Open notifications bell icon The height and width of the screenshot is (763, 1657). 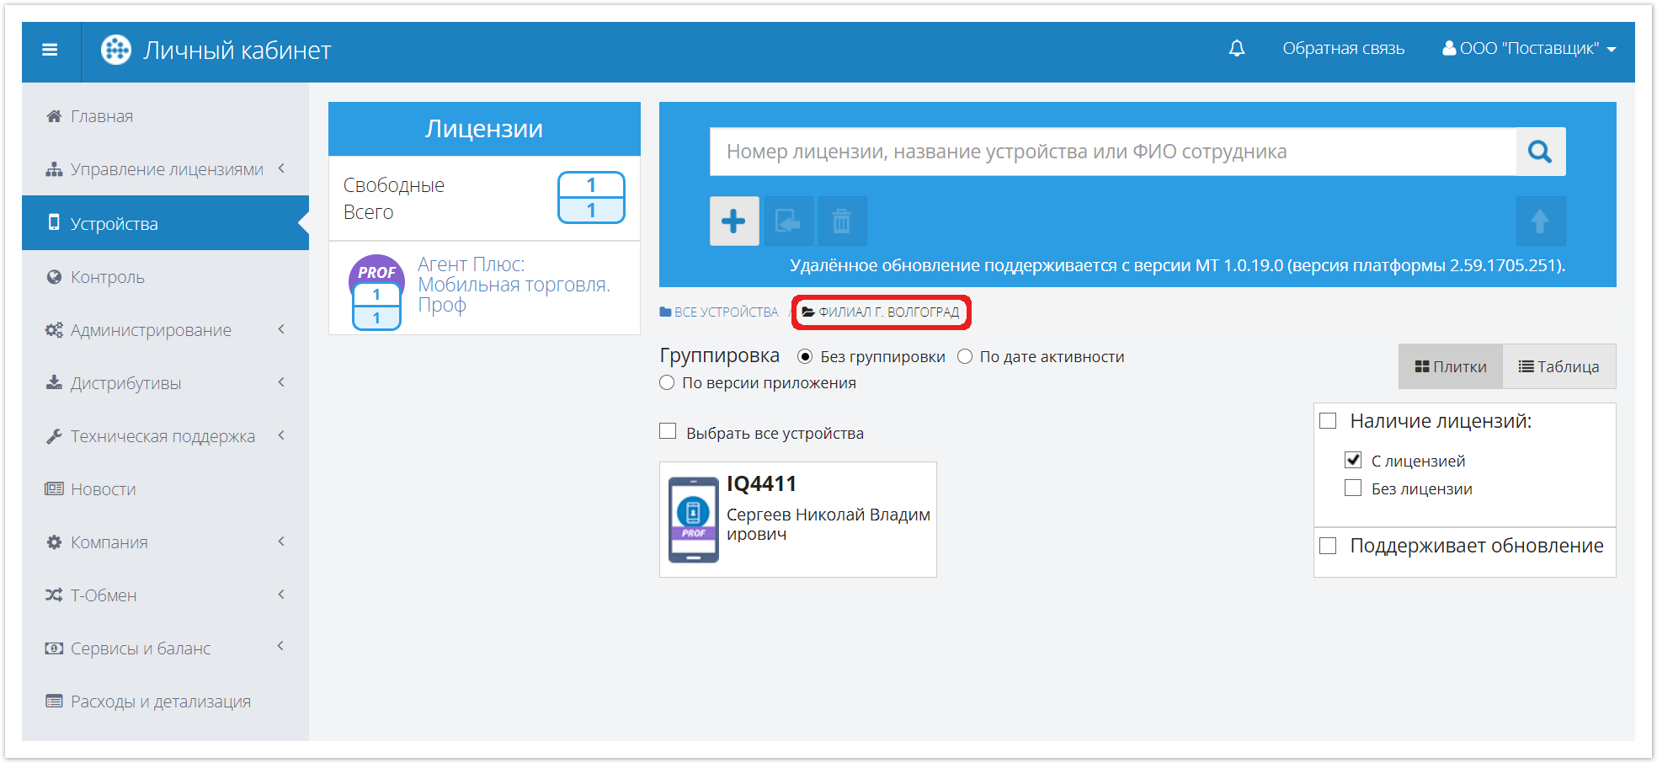pyautogui.click(x=1236, y=49)
